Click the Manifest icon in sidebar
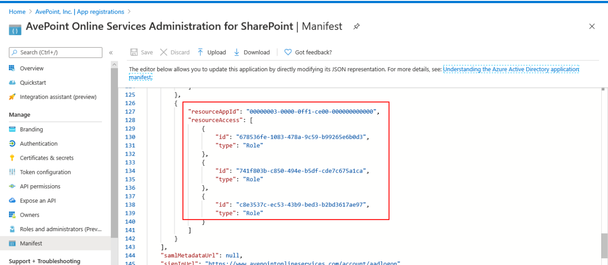Screen dimensions: 608x265 12,243
